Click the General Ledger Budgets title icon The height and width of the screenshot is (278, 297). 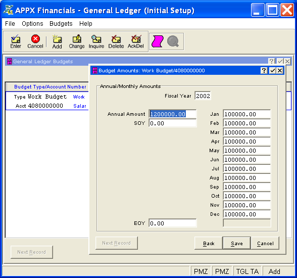coord(9,61)
